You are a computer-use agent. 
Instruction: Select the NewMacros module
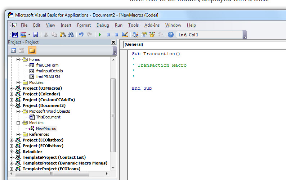(46, 129)
